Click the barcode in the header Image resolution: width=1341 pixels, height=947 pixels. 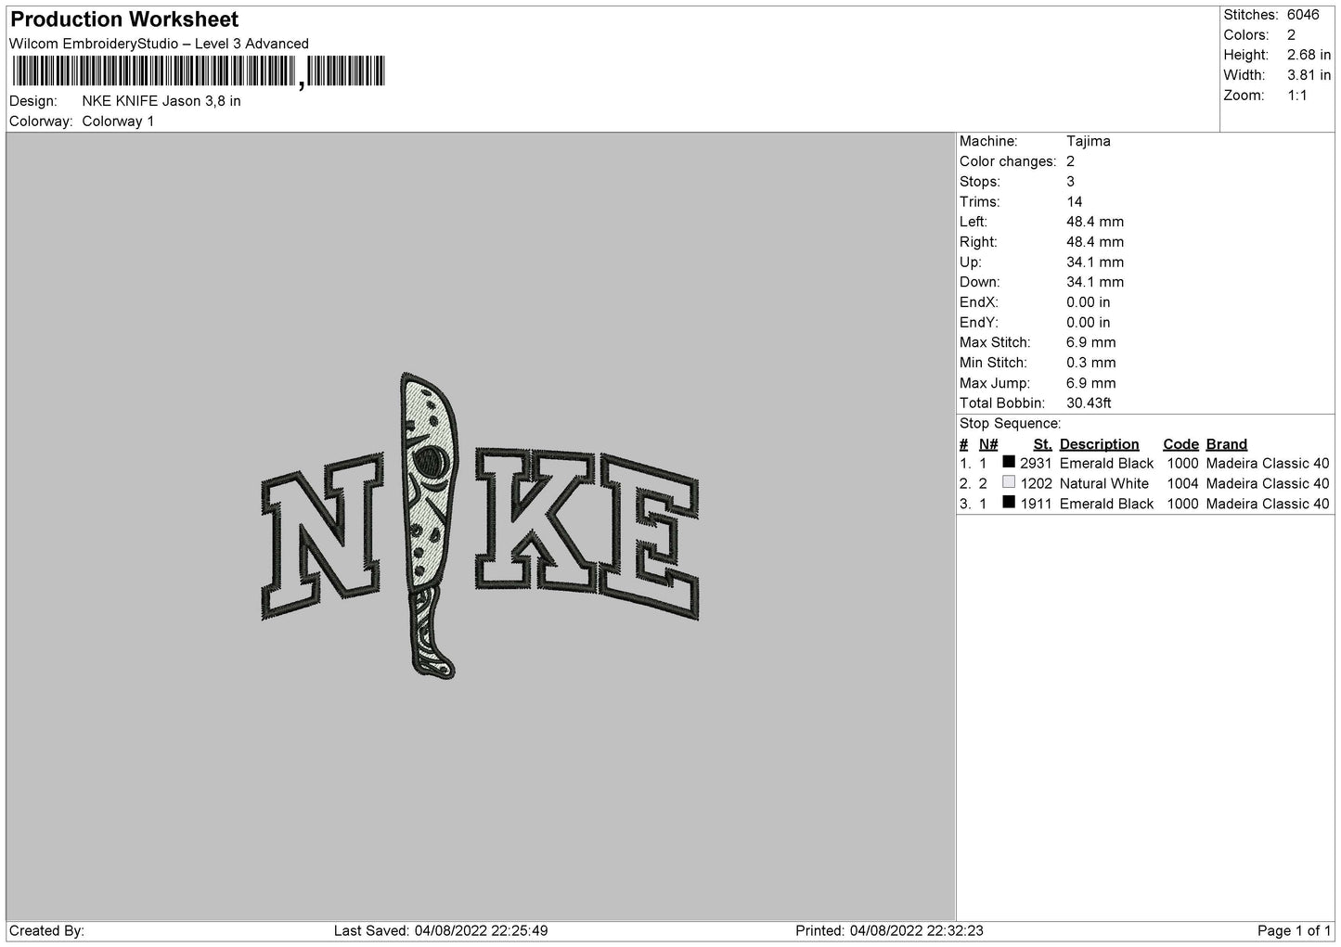199,72
